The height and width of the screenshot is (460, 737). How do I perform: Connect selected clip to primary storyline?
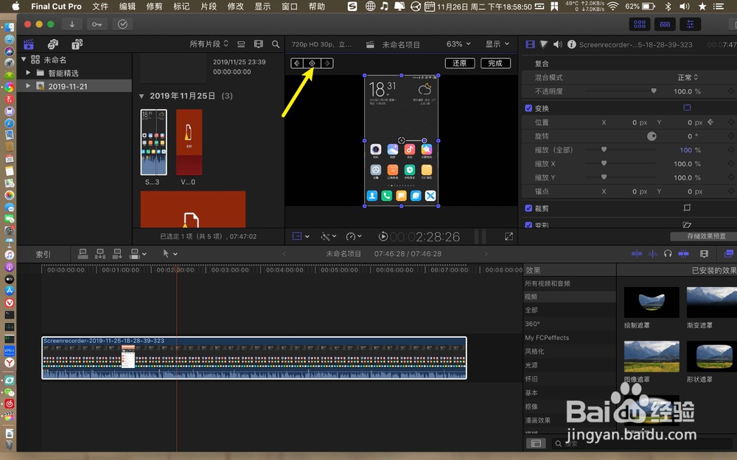point(83,254)
